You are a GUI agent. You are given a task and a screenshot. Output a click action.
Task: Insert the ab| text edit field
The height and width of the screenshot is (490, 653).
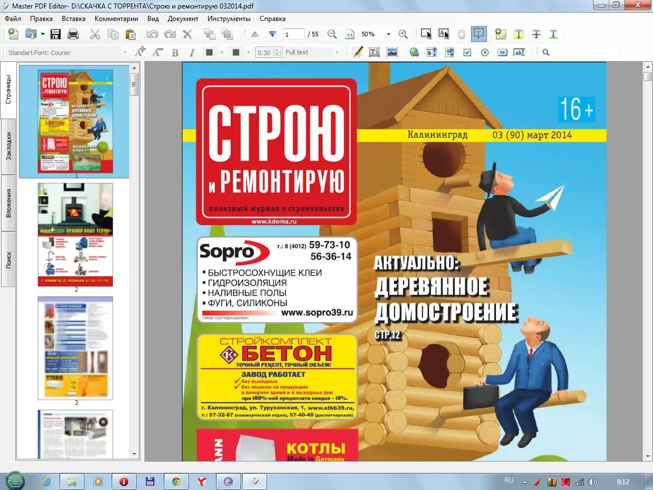[x=519, y=53]
